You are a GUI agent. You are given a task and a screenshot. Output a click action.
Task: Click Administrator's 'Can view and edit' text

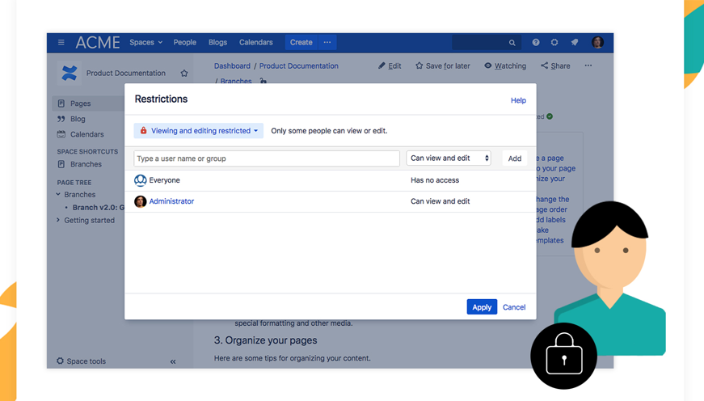440,201
